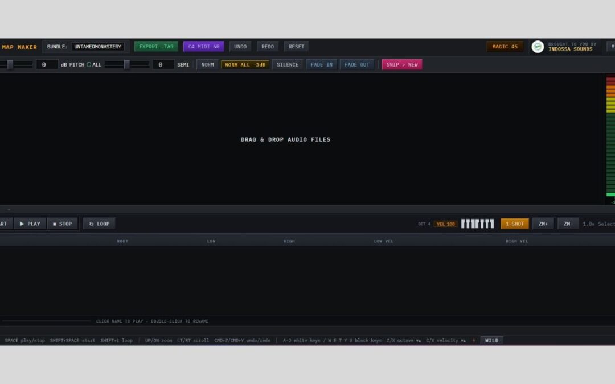Screen dimensions: 615x384
Task: Click the gain dB slider handle
Action: 10,65
